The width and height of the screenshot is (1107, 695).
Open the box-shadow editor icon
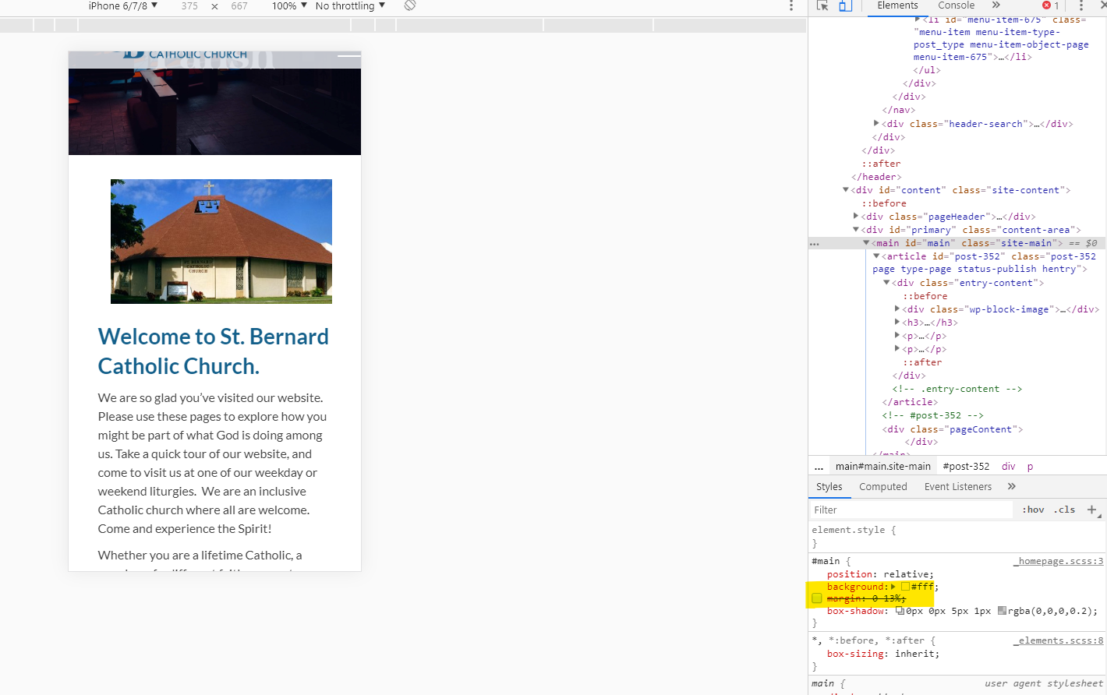pos(900,611)
